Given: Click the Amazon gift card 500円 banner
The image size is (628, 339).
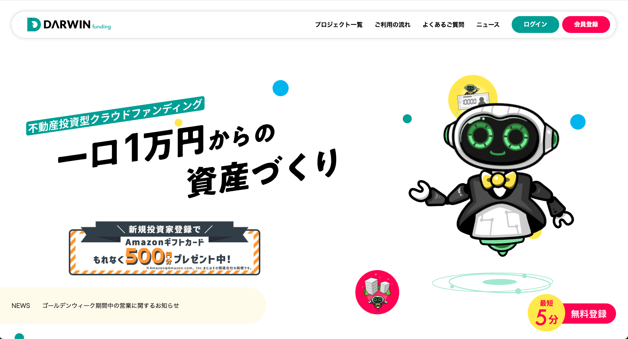Looking at the screenshot, I should tap(165, 248).
